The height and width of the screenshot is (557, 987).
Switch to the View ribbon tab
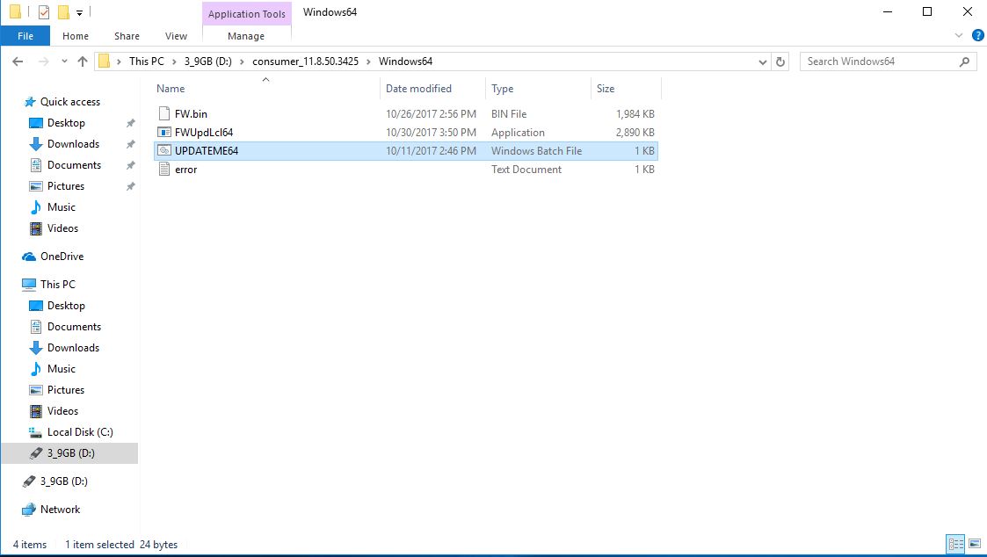176,36
